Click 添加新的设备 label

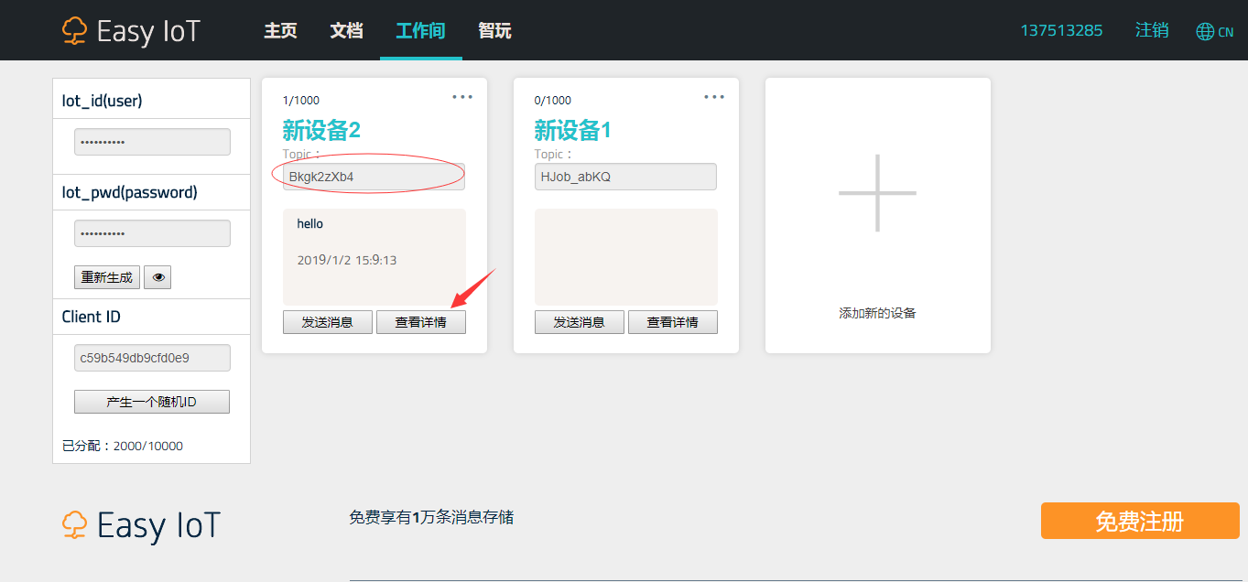click(x=877, y=313)
